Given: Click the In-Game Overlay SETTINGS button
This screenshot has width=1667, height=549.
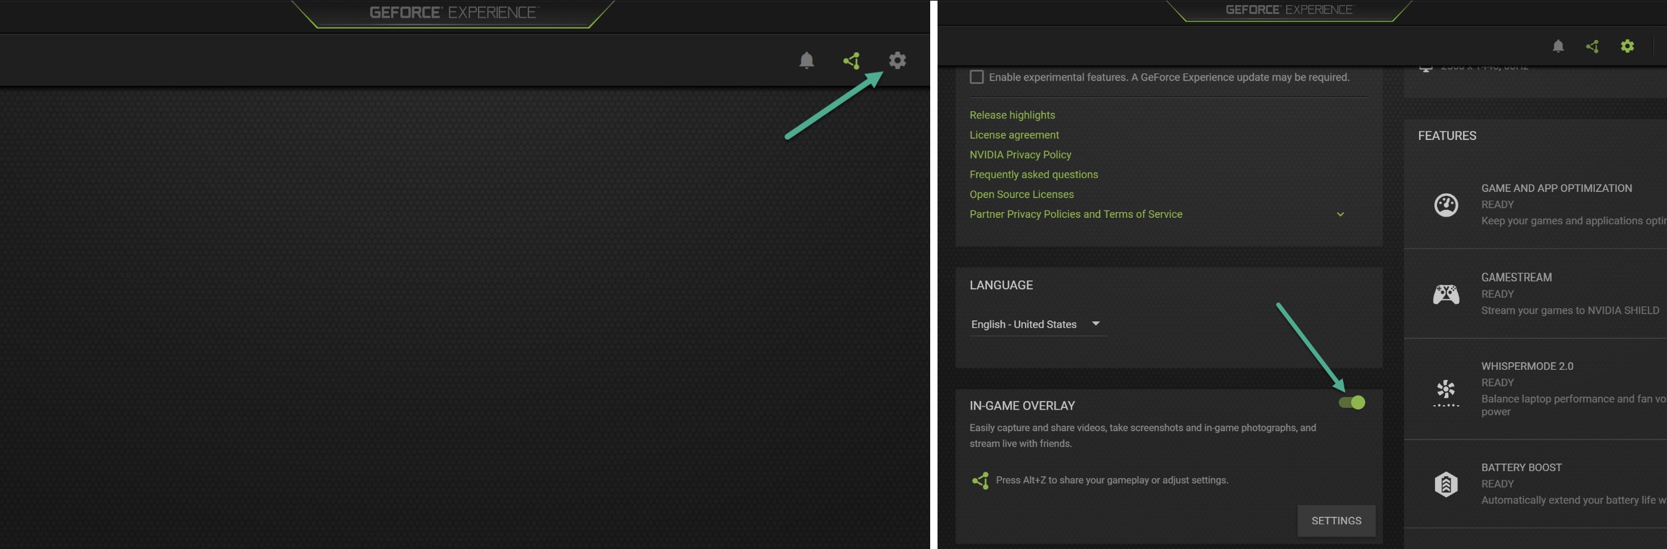Looking at the screenshot, I should [x=1336, y=521].
